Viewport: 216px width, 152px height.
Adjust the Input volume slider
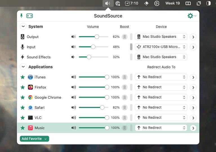pyautogui.click(x=93, y=47)
